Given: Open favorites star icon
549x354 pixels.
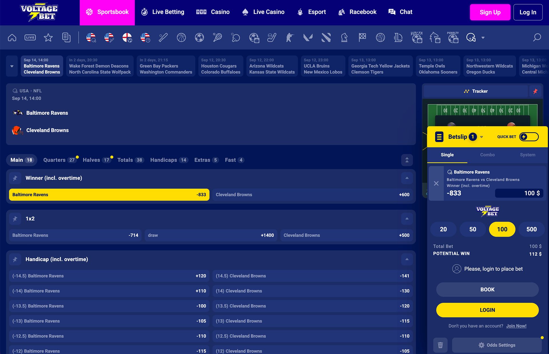Looking at the screenshot, I should click(48, 37).
